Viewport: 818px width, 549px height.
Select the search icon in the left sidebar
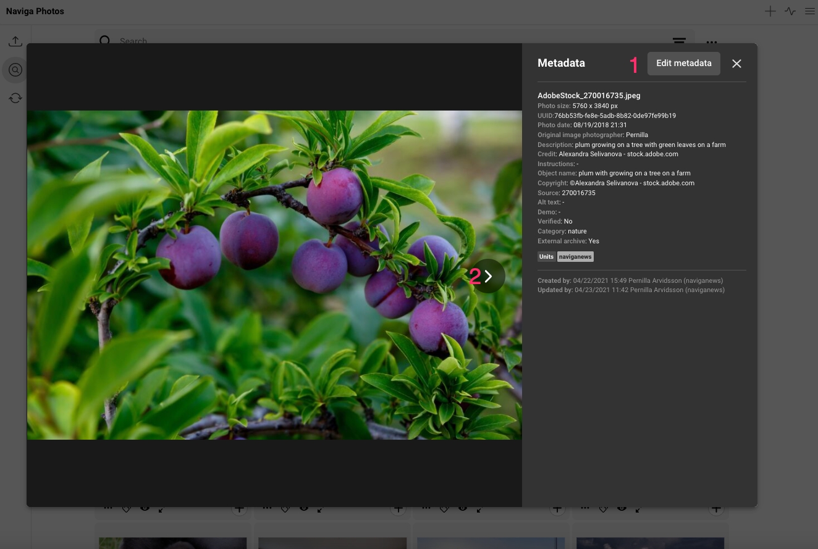tap(15, 70)
